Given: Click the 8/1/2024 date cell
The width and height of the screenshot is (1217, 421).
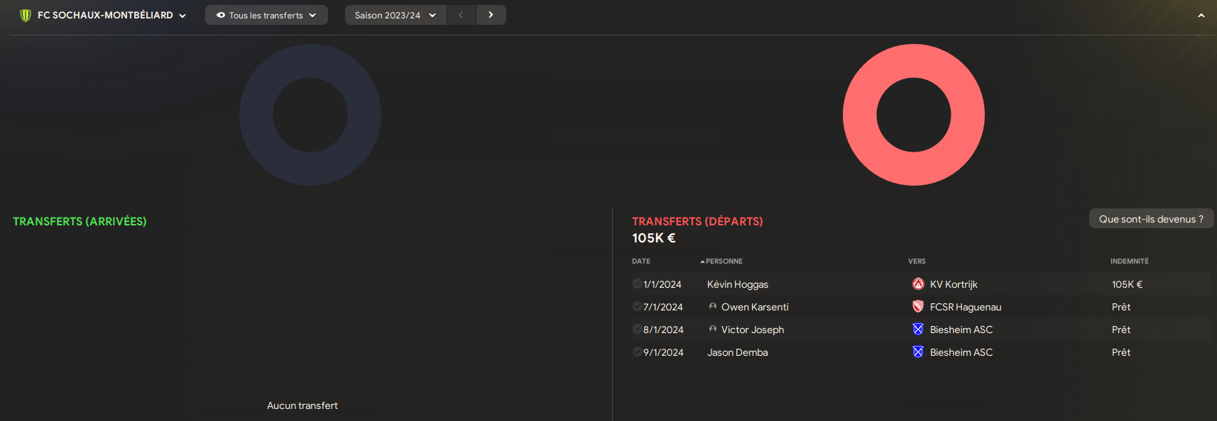Looking at the screenshot, I should click(663, 330).
